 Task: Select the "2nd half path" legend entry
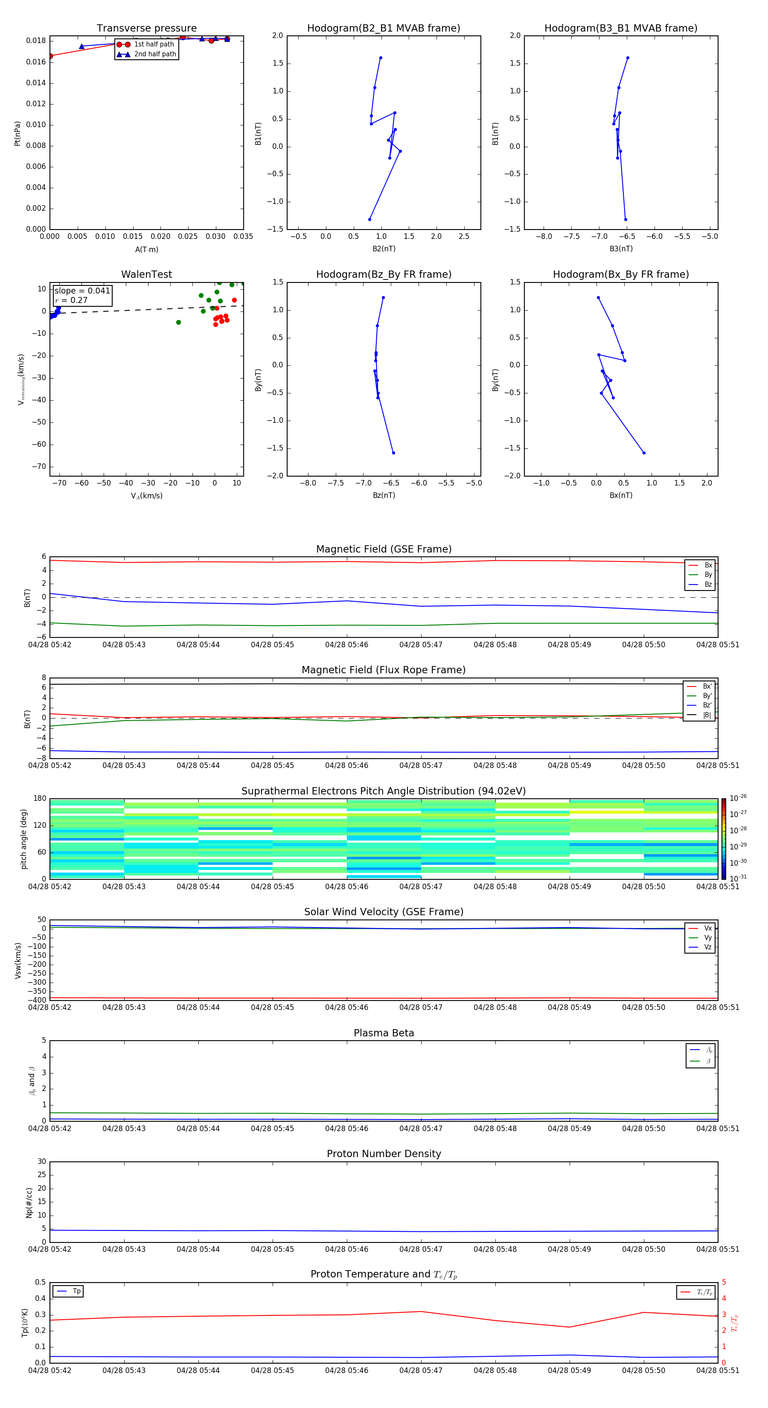[146, 54]
